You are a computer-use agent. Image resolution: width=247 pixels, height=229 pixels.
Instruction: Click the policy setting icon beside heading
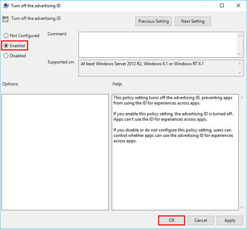[5, 19]
